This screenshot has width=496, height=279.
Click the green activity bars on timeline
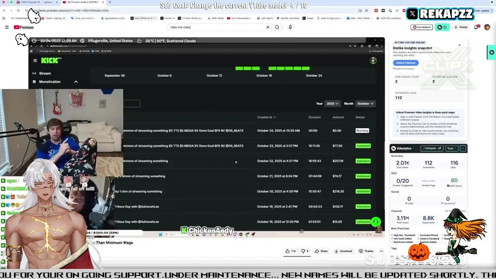click(272, 68)
